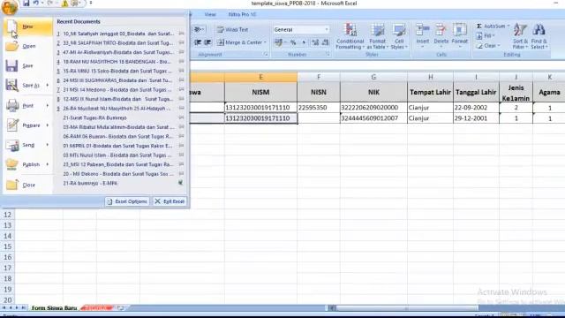Screen dimensions: 565x318
Task: Pin the 20 - MII Dekoro document
Action: coord(181,174)
